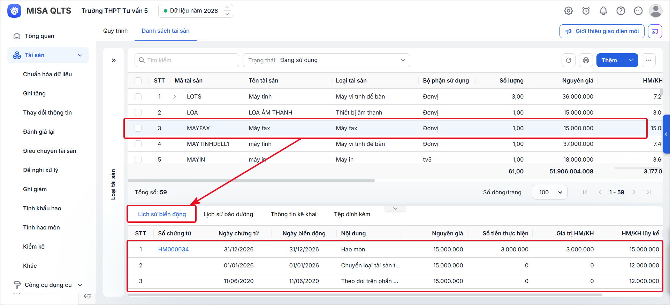Image resolution: width=670 pixels, height=305 pixels.
Task: Open the help question mark icon
Action: [621, 11]
